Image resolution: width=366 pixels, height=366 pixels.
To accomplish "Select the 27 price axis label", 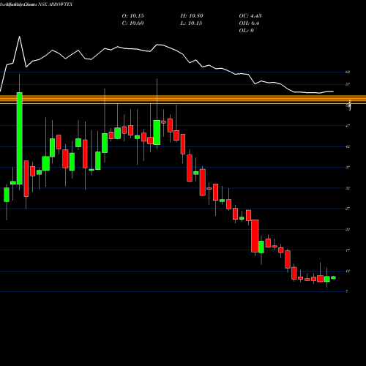I will click(348, 209).
